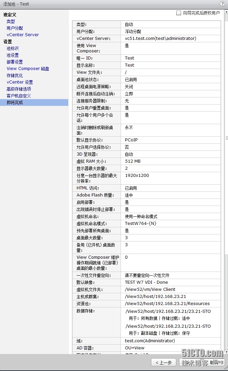Open 高级存储选项 step
The width and height of the screenshot is (228, 371).
click(x=19, y=89)
